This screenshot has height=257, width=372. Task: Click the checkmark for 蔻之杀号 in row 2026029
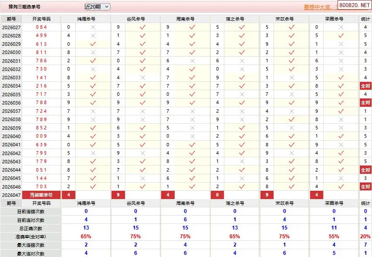(x=241, y=44)
